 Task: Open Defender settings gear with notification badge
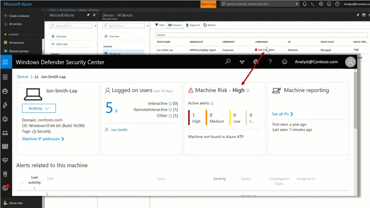5,188
